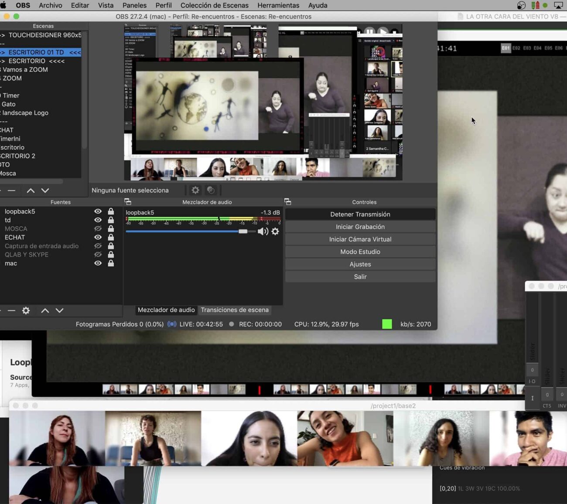This screenshot has width=567, height=504.
Task: Hide the loopback5 source with eye icon
Action: pos(98,211)
